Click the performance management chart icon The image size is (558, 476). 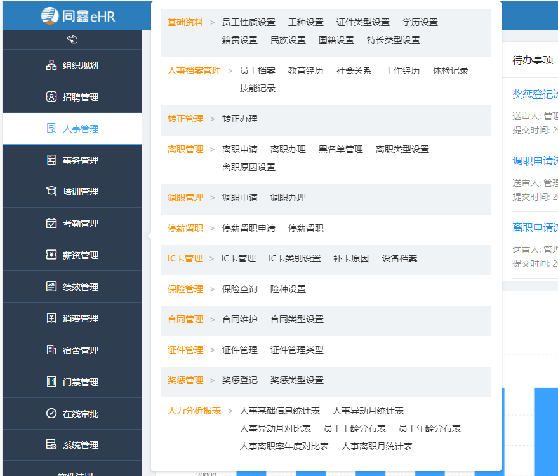(51, 287)
